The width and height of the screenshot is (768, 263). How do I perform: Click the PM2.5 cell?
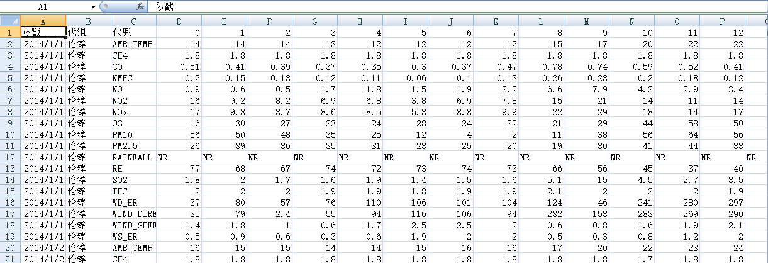[x=133, y=146]
